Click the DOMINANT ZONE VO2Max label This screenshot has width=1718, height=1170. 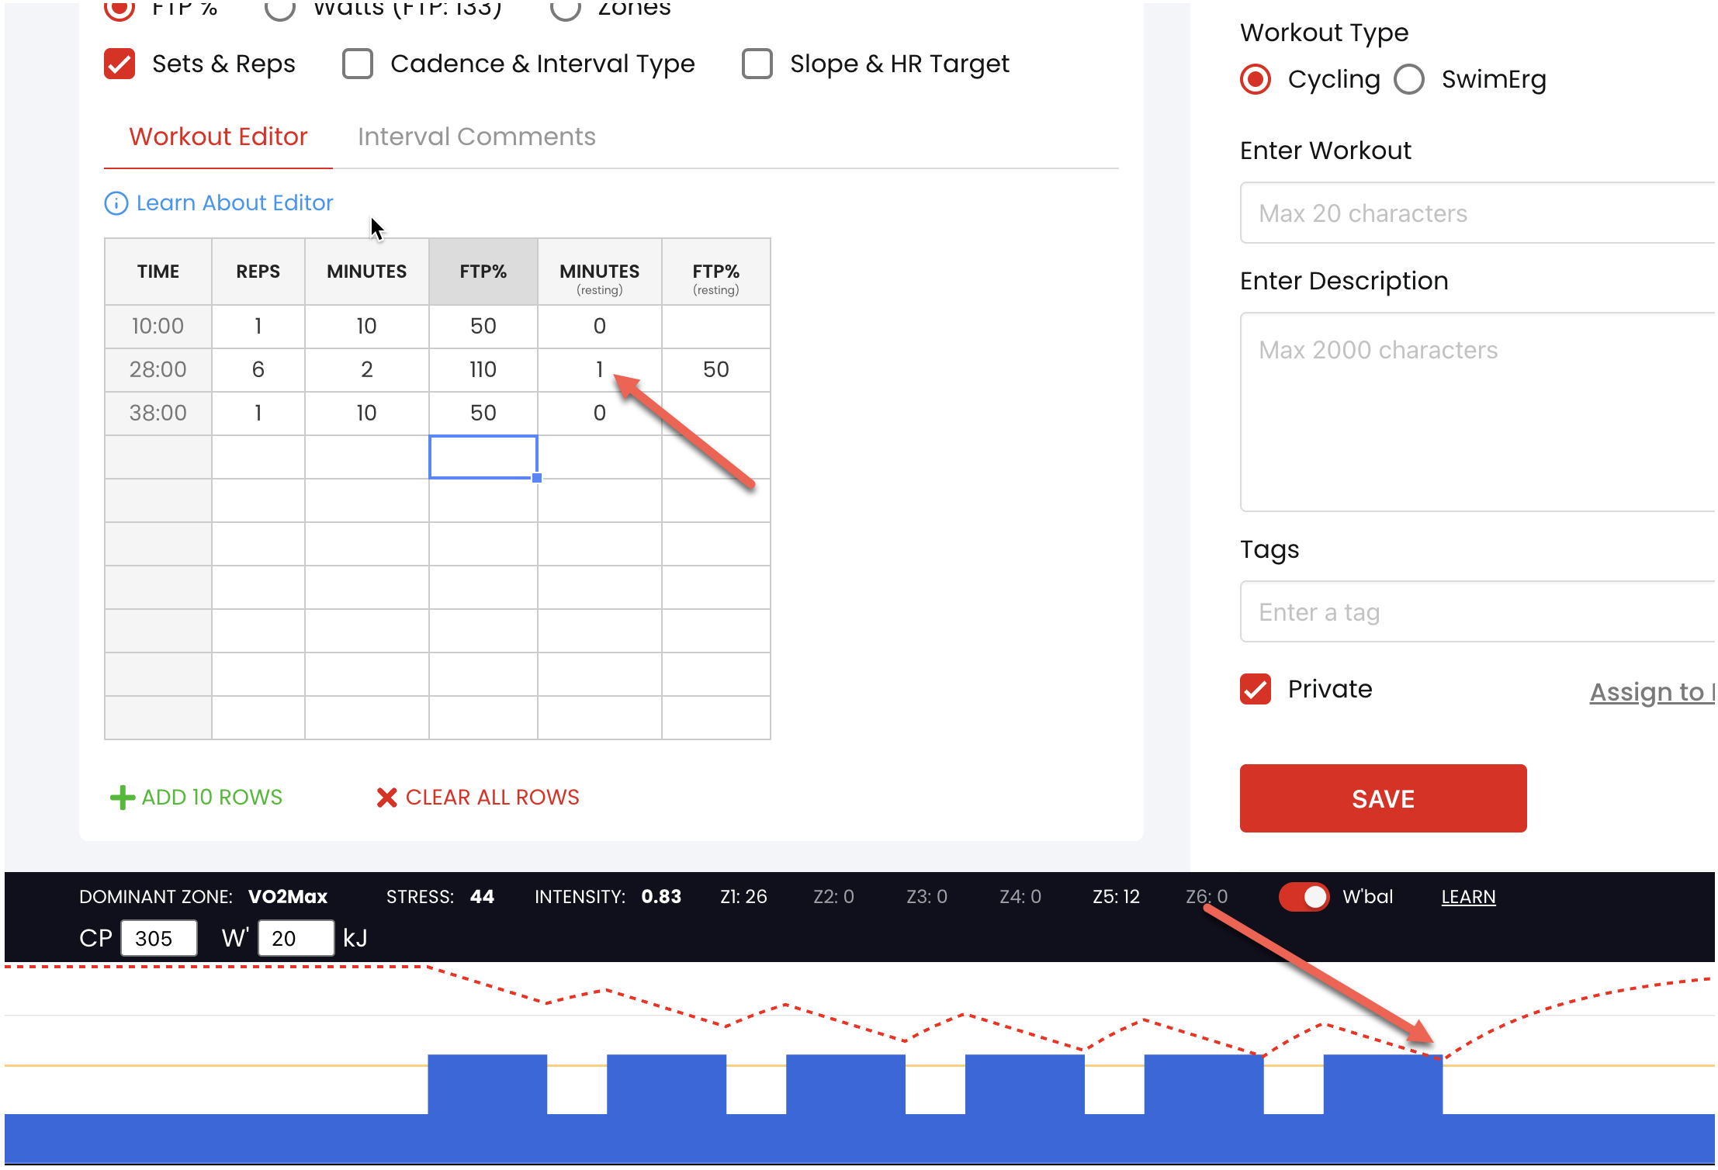(288, 897)
